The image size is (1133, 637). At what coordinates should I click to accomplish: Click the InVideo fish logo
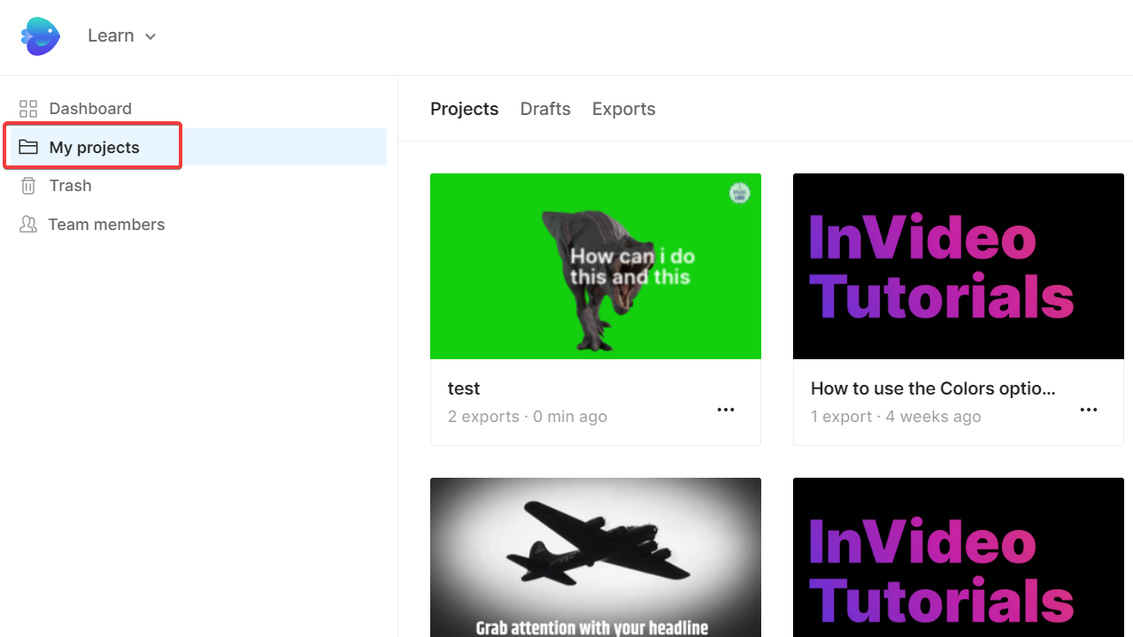point(41,36)
